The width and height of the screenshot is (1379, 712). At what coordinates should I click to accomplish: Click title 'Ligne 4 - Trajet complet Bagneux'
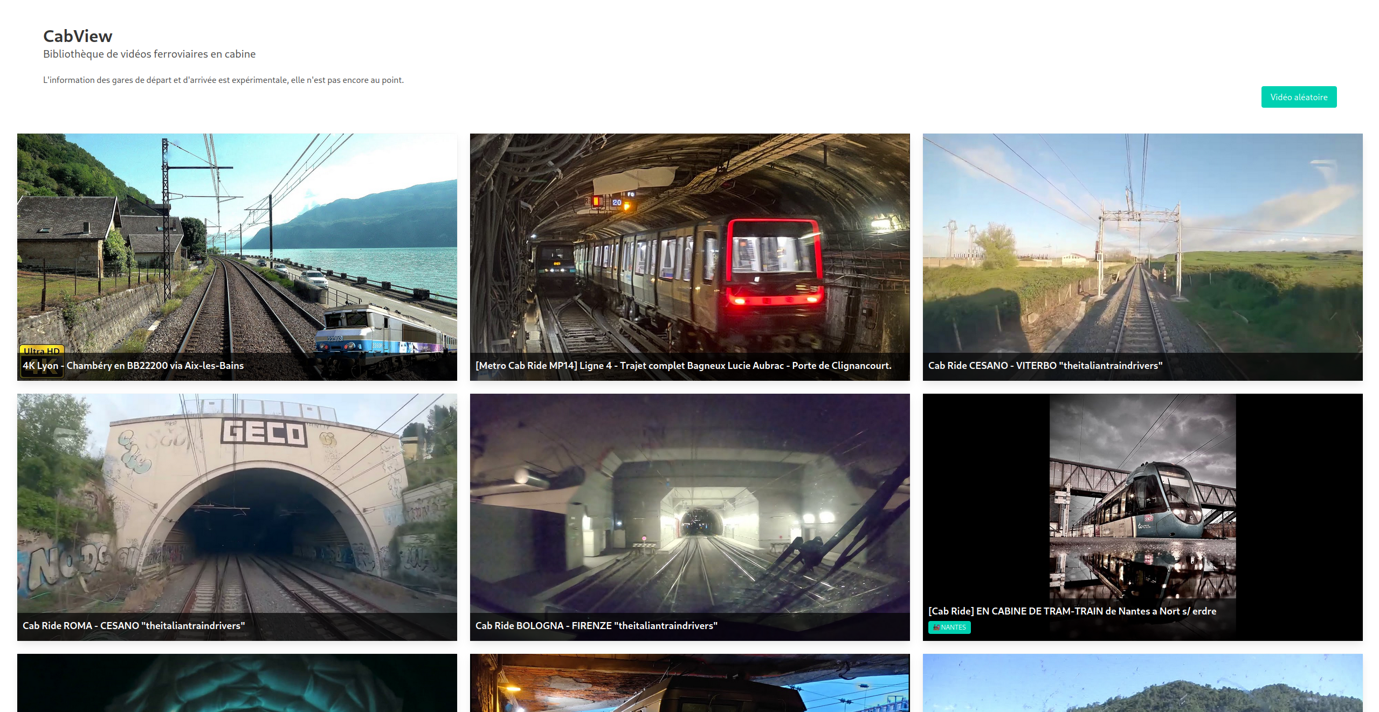[683, 365]
